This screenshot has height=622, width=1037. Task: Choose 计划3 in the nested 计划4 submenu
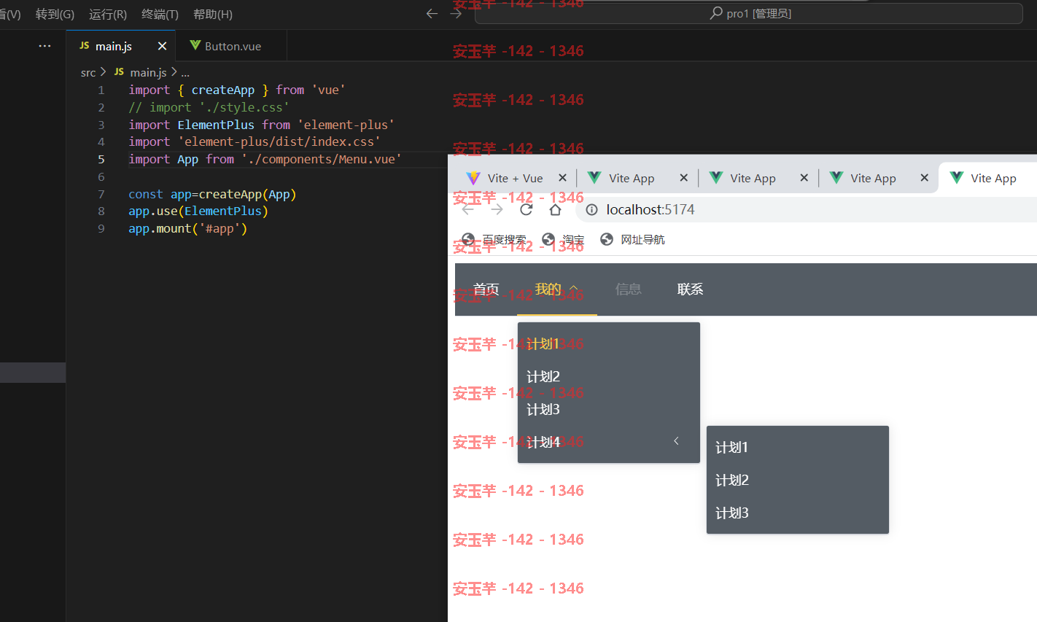(x=798, y=513)
